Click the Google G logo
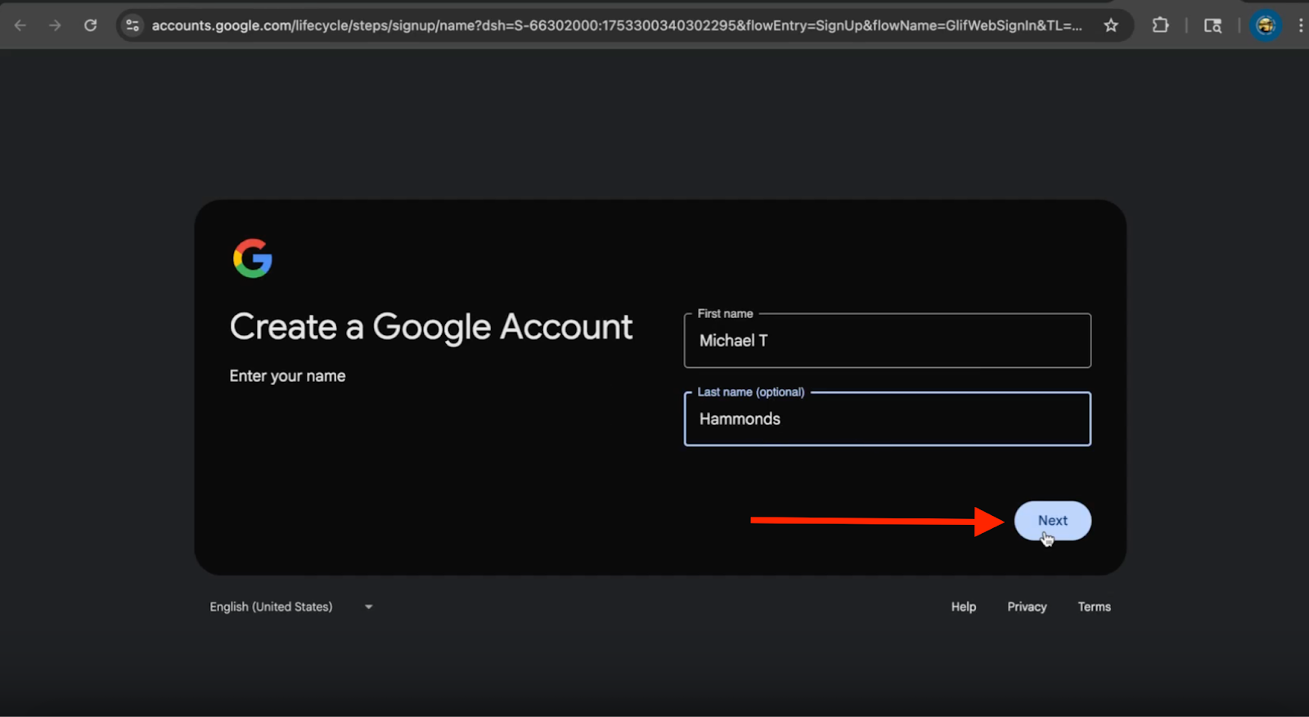The image size is (1309, 717). click(253, 258)
